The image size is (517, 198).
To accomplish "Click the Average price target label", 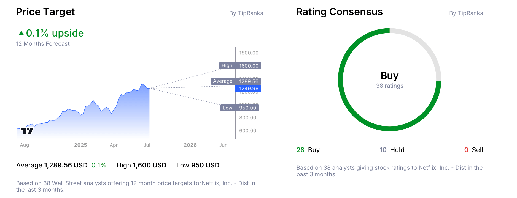I will coord(222,81).
